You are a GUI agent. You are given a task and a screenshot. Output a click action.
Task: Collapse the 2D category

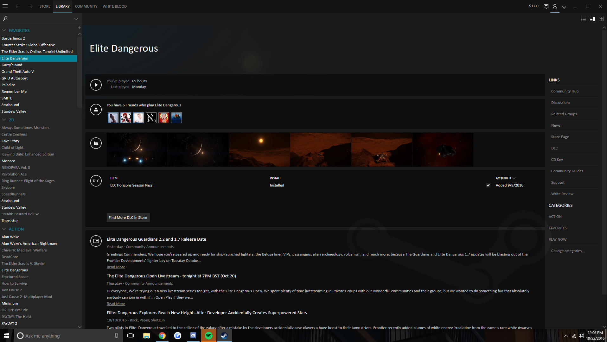click(x=4, y=120)
